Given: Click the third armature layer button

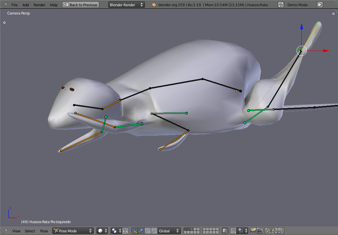Looking at the screenshot, I should pos(190,229).
